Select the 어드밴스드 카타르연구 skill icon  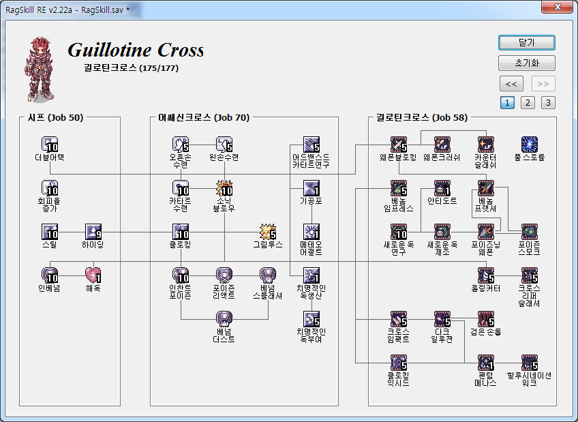[311, 145]
